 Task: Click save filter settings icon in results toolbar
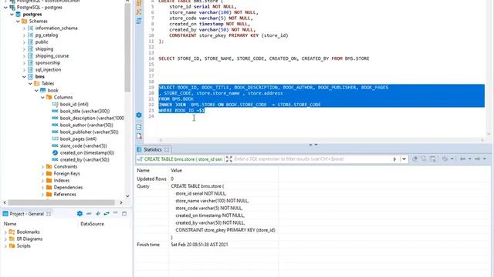(x=424, y=159)
